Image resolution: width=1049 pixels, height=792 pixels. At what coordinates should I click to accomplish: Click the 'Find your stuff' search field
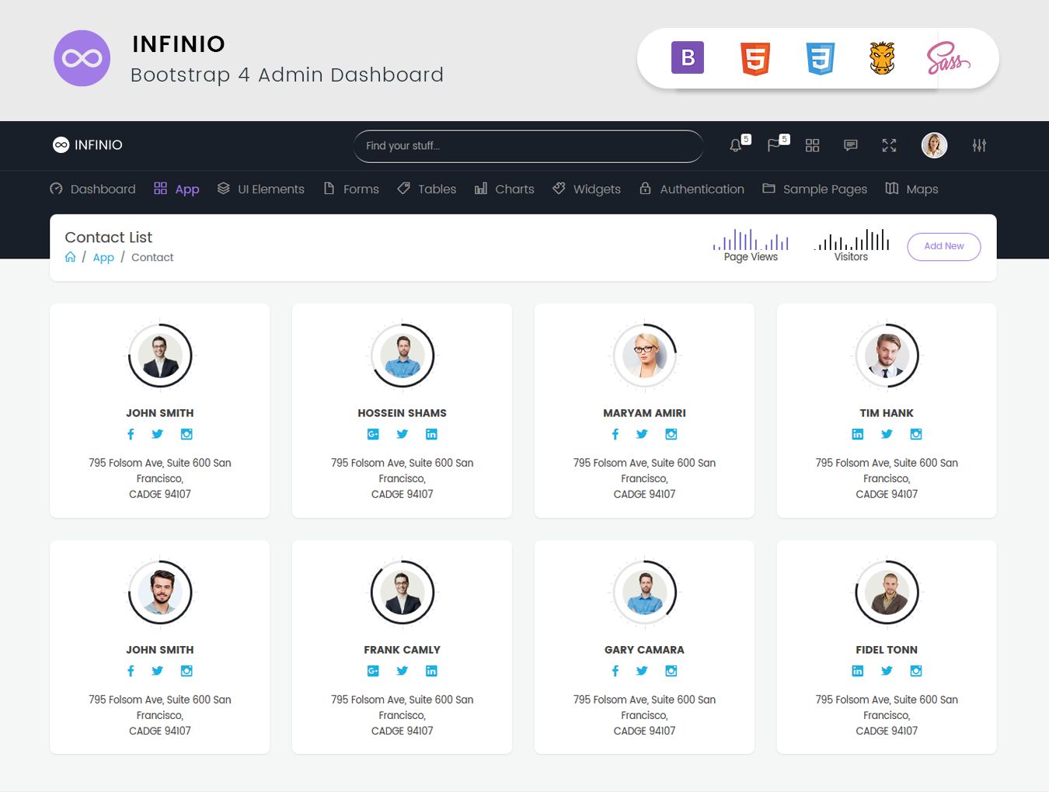point(528,146)
